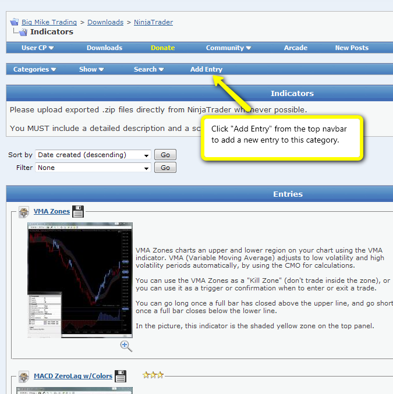Click the Entries section header
393x394 pixels.
[x=288, y=194]
